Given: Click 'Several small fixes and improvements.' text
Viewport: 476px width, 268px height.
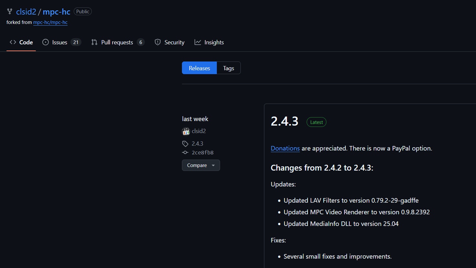Looking at the screenshot, I should [338, 256].
